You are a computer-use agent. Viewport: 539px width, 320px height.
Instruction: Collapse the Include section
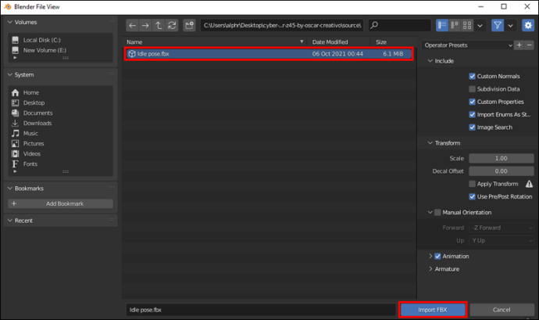pyautogui.click(x=430, y=61)
